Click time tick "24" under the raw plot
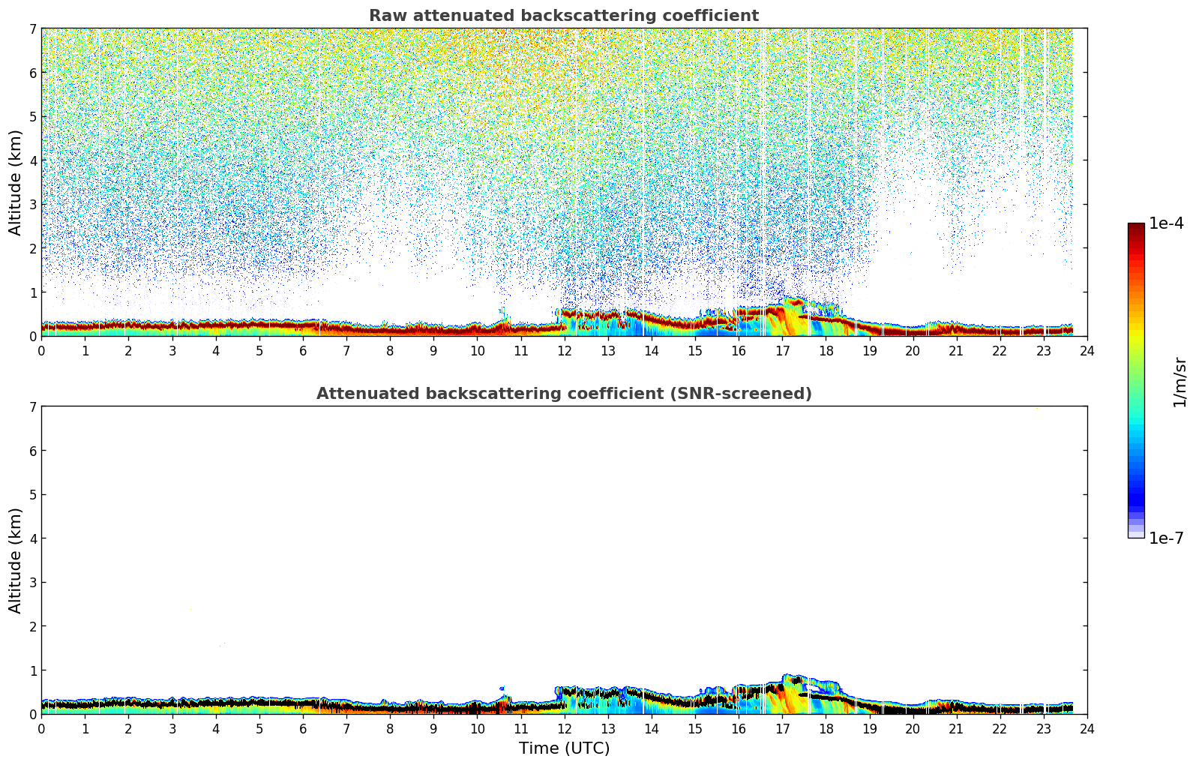The image size is (1196, 765). point(1087,350)
